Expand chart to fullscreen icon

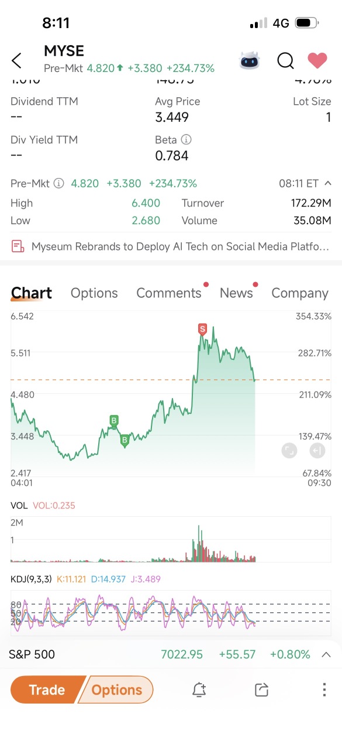pyautogui.click(x=289, y=450)
